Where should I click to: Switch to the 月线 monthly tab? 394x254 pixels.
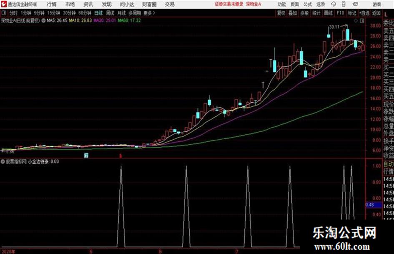(x=122, y=13)
